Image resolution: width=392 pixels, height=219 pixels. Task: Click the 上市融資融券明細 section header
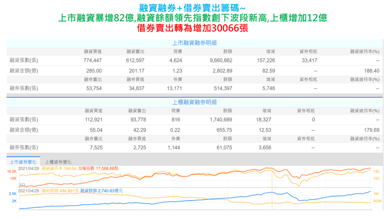(x=195, y=43)
